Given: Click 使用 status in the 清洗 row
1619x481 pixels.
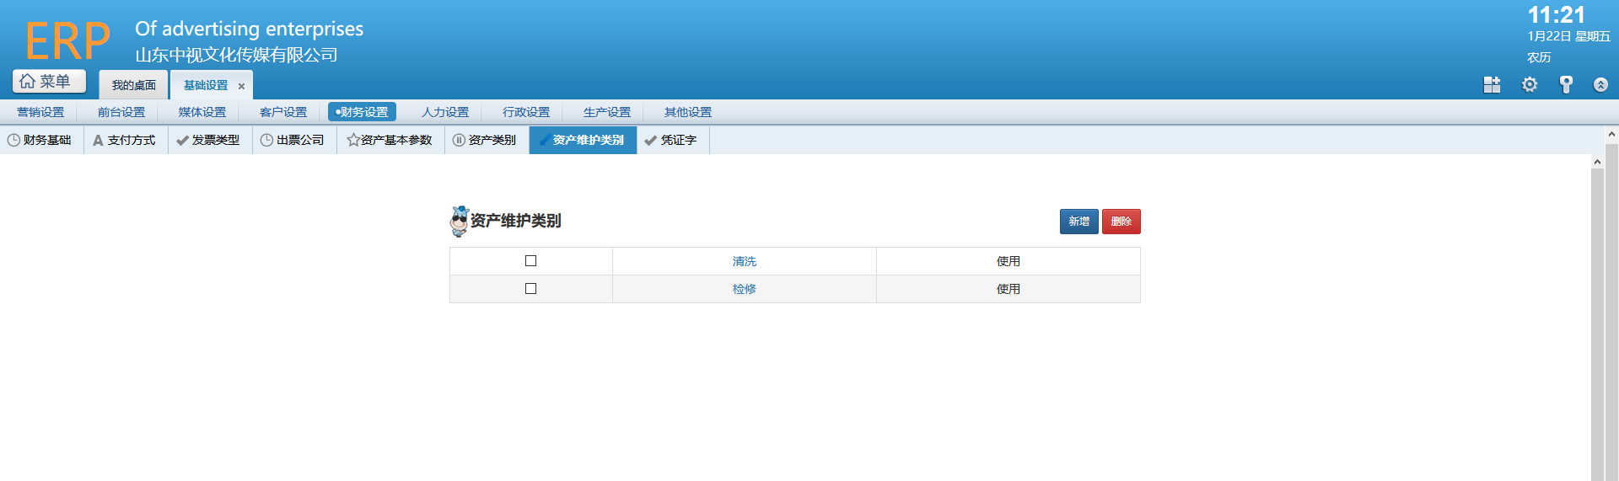Looking at the screenshot, I should point(1008,261).
